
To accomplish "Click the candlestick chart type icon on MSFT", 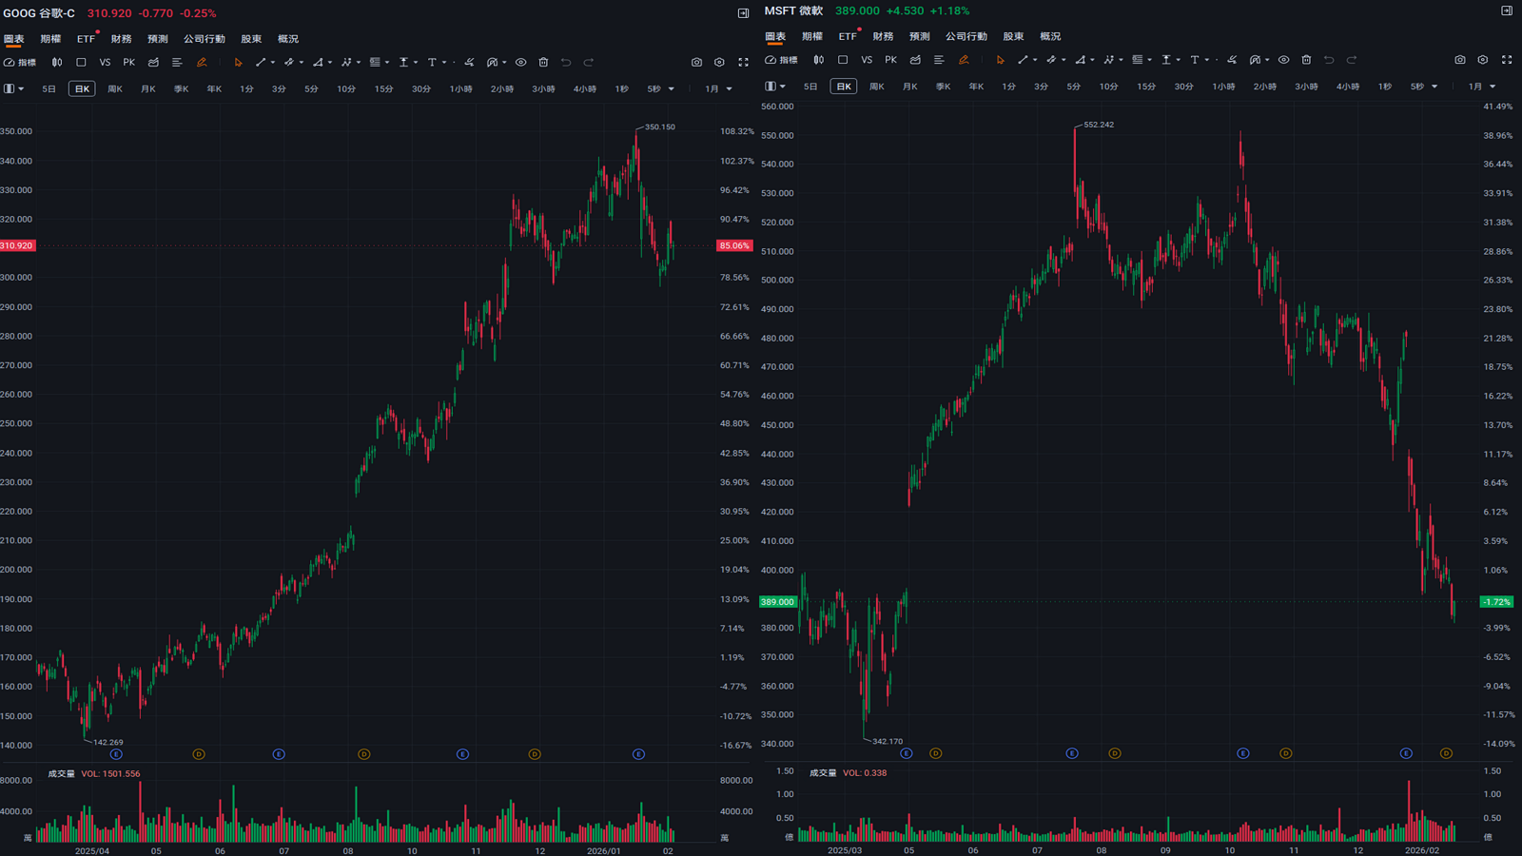I will click(x=818, y=60).
